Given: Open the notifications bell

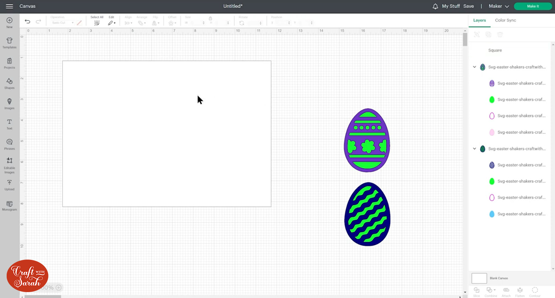Looking at the screenshot, I should click(x=435, y=6).
